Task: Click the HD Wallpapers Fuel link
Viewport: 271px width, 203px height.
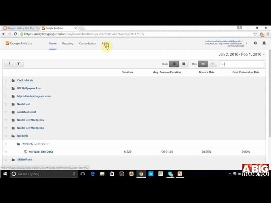Action: point(29,88)
